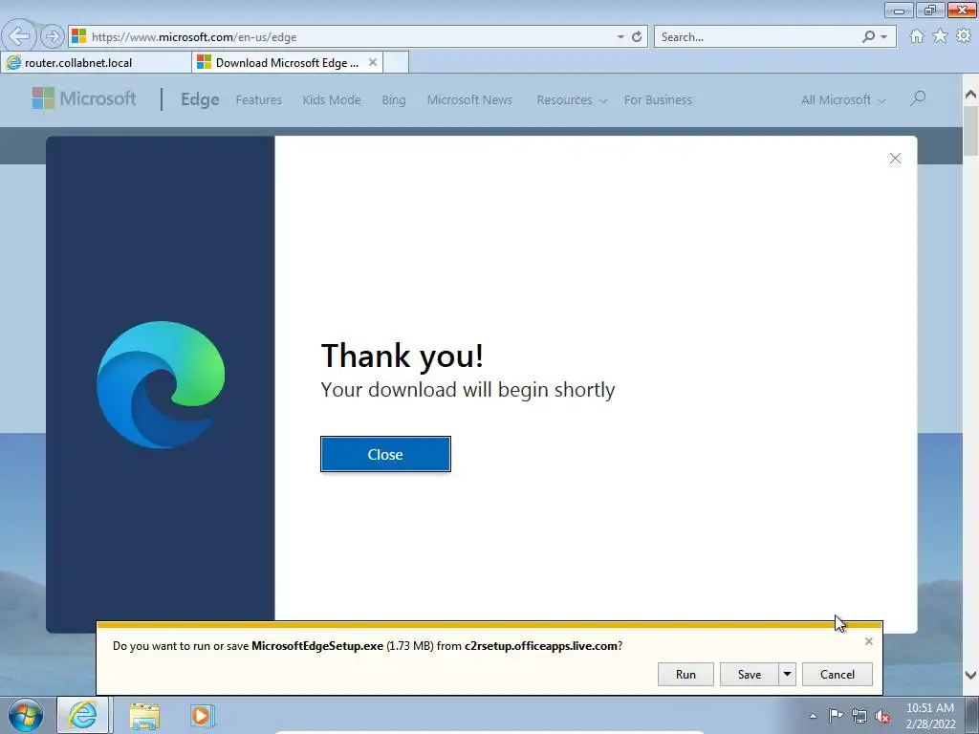Open Windows Media Player from the taskbar
Viewport: 979px width, 734px height.
coord(202,715)
